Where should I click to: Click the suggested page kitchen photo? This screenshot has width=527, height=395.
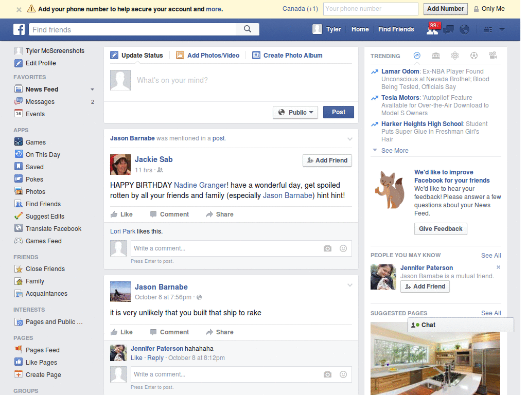(435, 358)
